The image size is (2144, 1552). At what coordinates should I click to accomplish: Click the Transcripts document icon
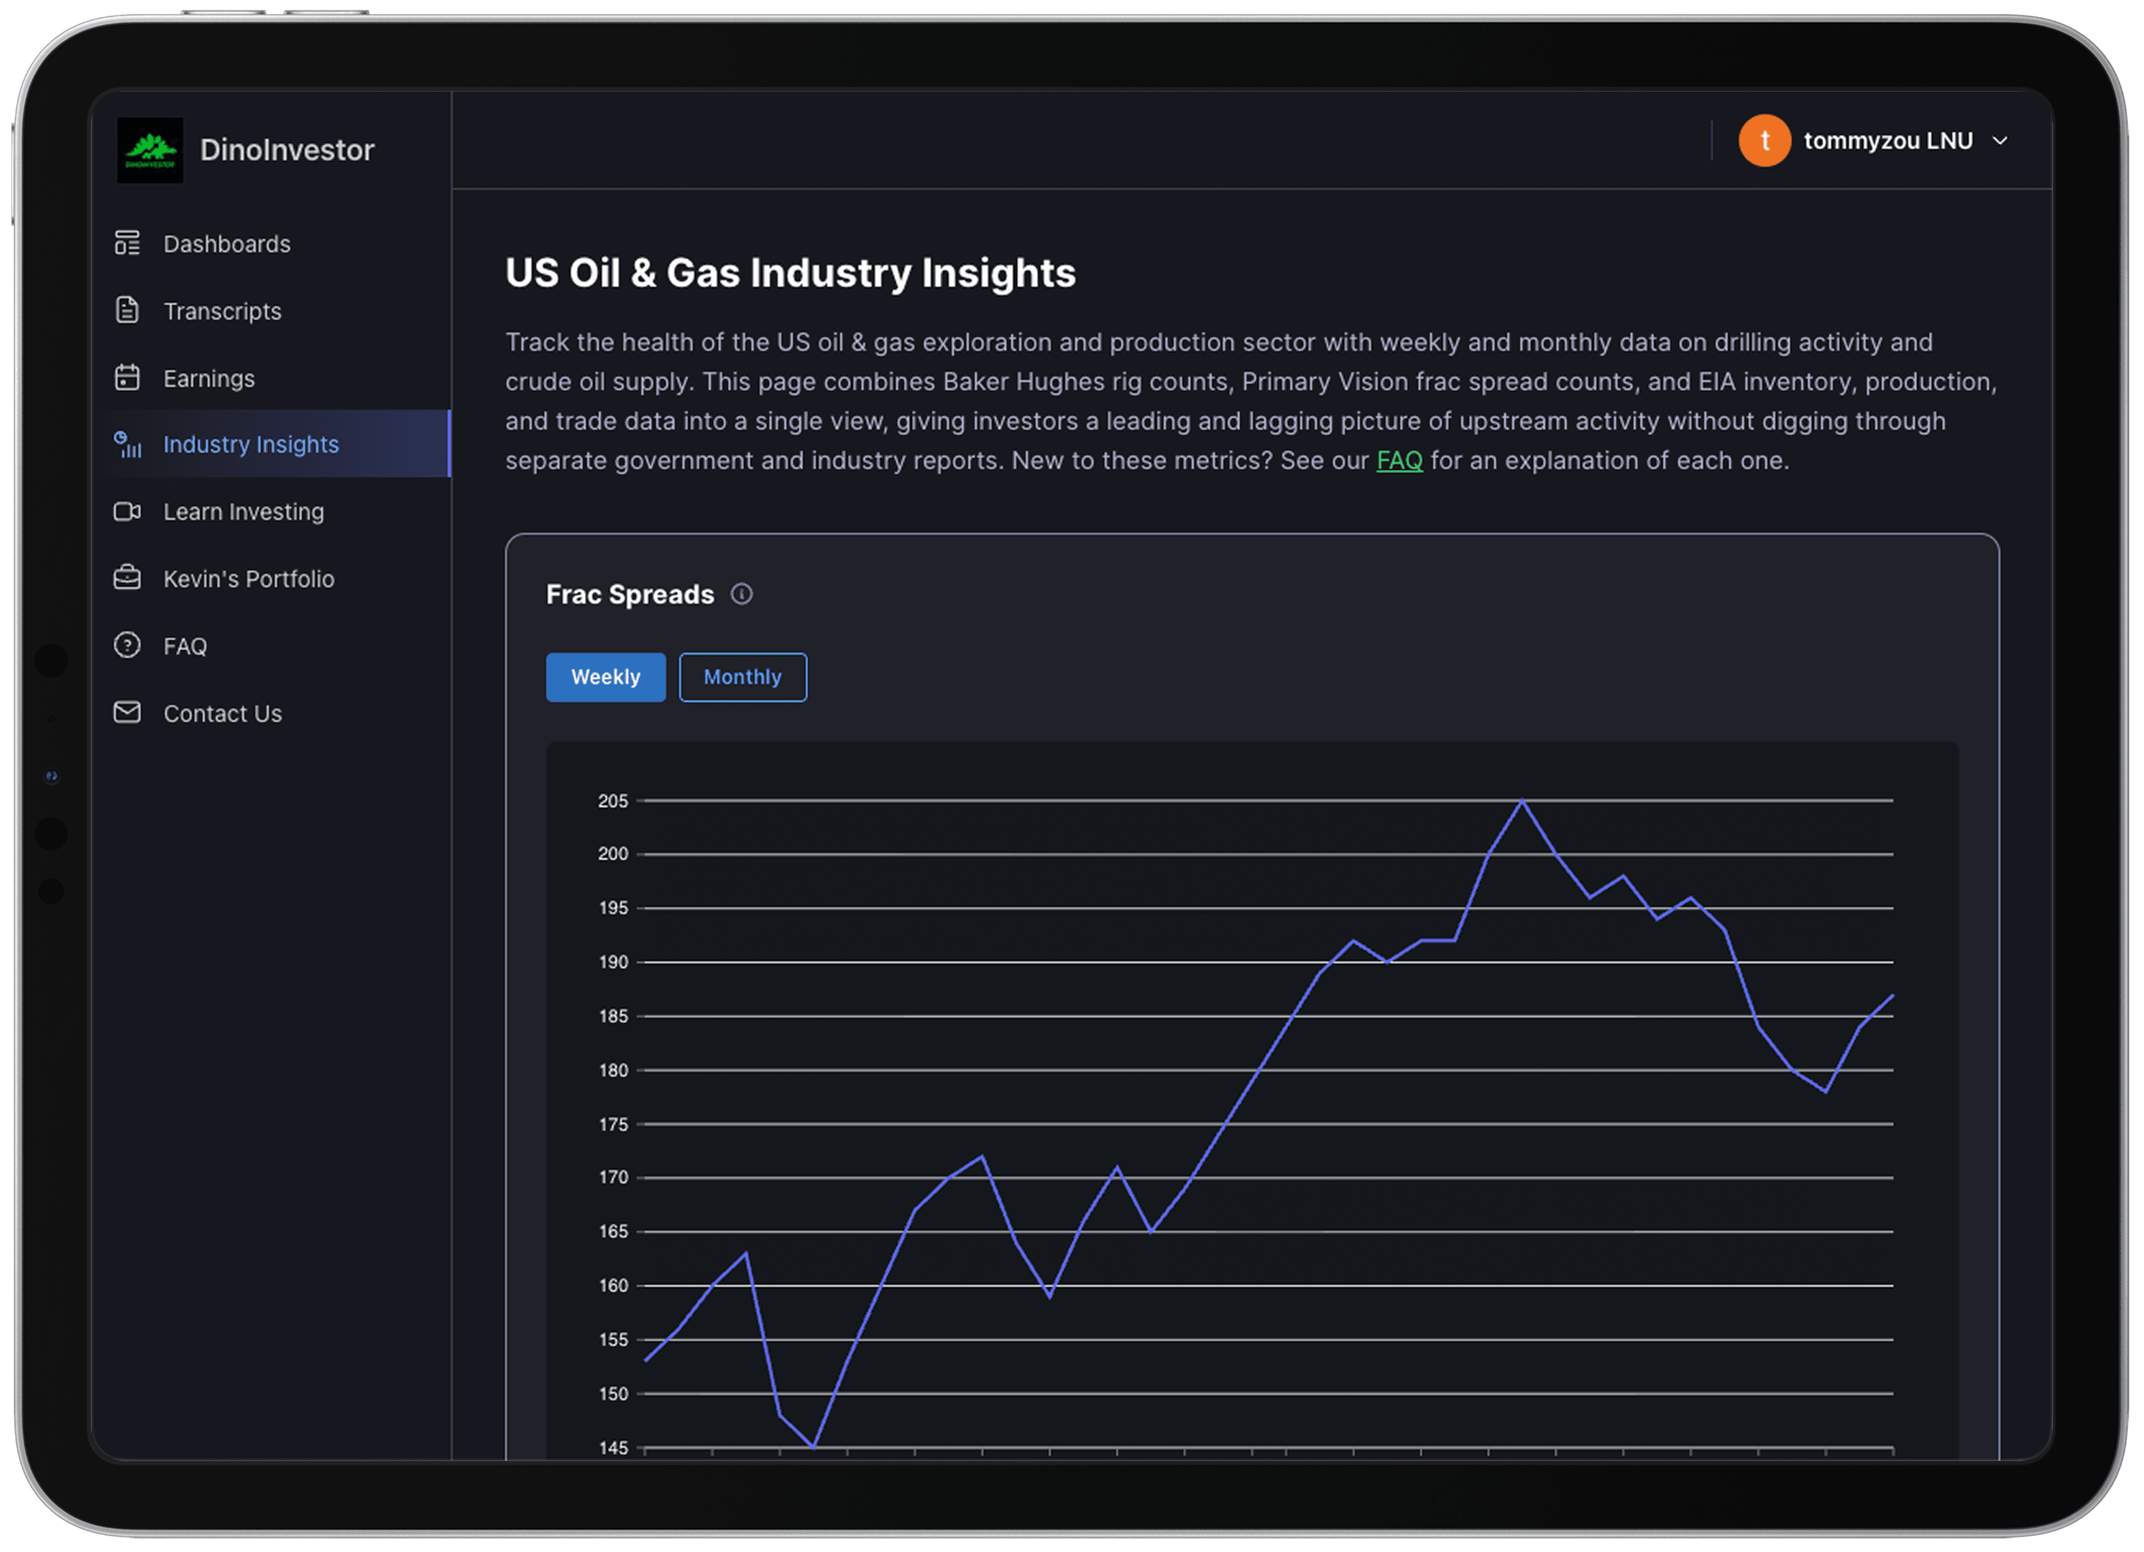tap(128, 311)
